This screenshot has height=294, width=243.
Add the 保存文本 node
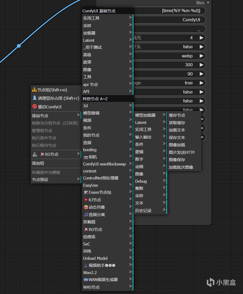pyautogui.click(x=184, y=137)
